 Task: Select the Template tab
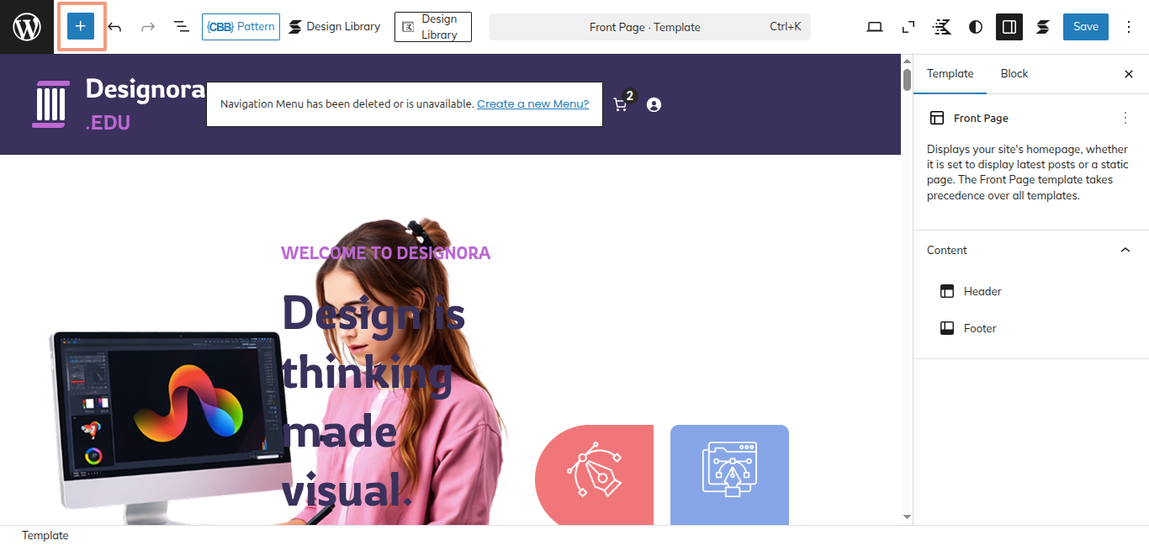coord(950,74)
